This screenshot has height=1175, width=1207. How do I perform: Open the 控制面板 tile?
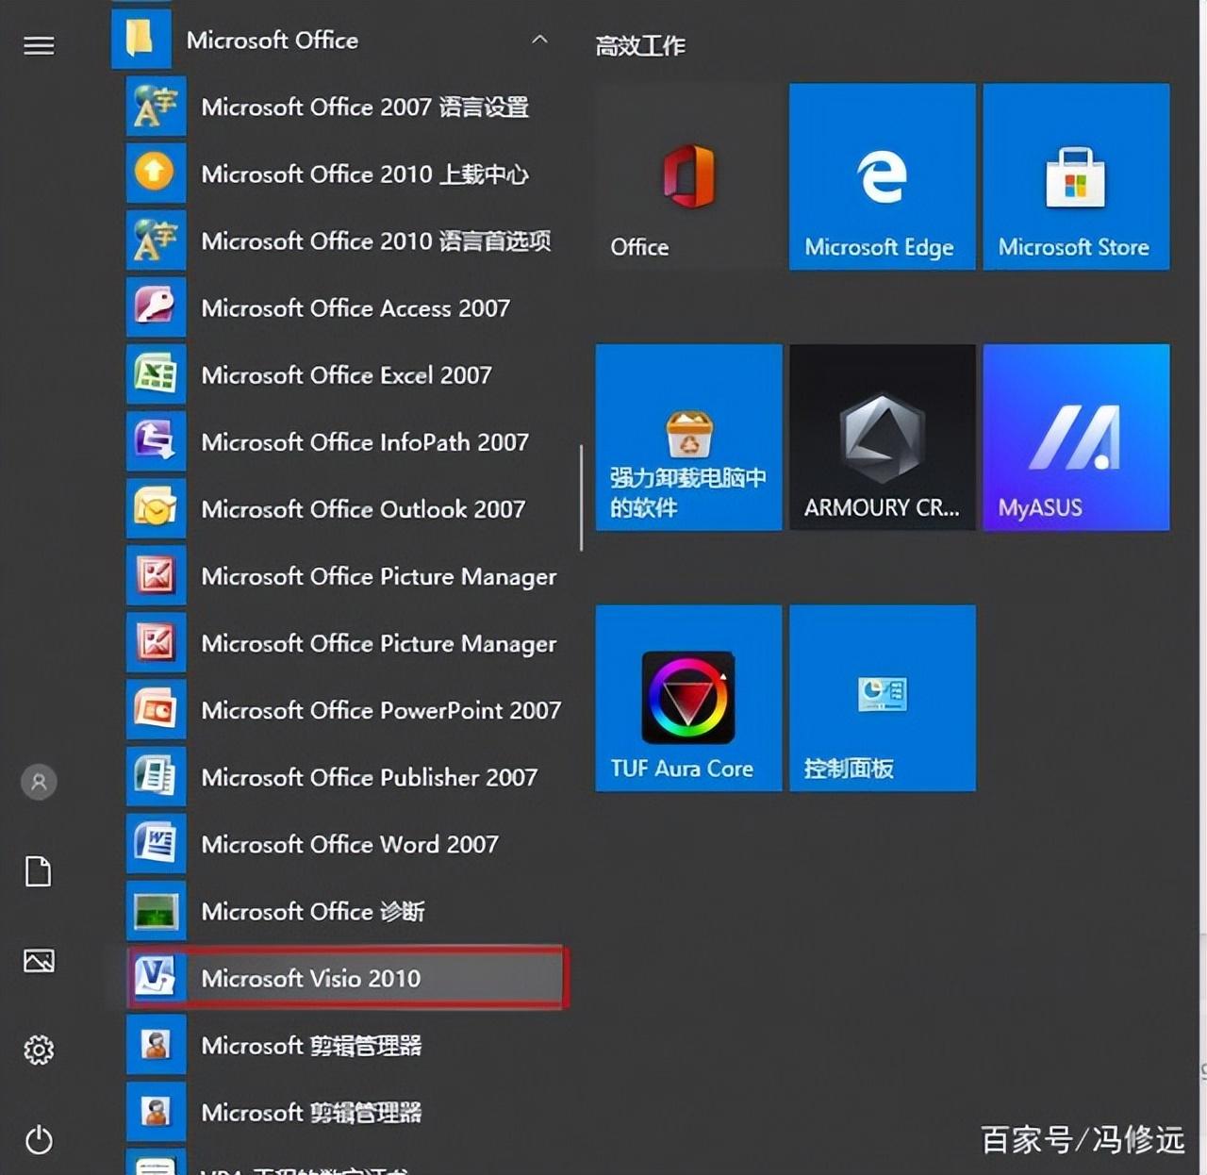click(881, 698)
